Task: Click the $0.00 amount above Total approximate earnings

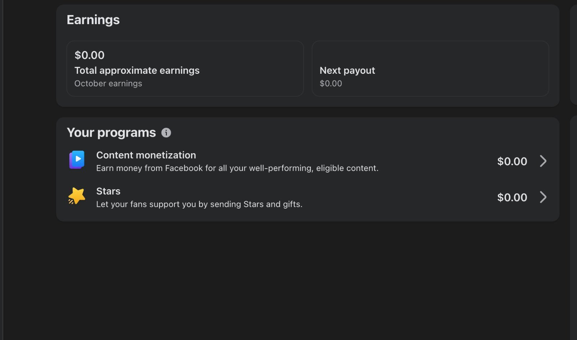Action: [x=89, y=55]
